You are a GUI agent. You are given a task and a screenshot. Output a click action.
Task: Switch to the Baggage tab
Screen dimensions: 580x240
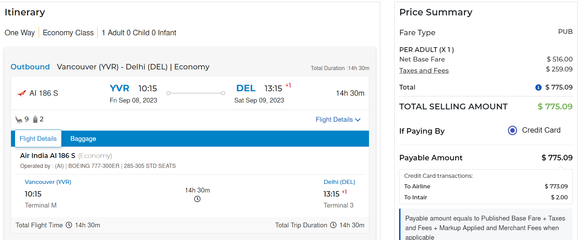83,139
